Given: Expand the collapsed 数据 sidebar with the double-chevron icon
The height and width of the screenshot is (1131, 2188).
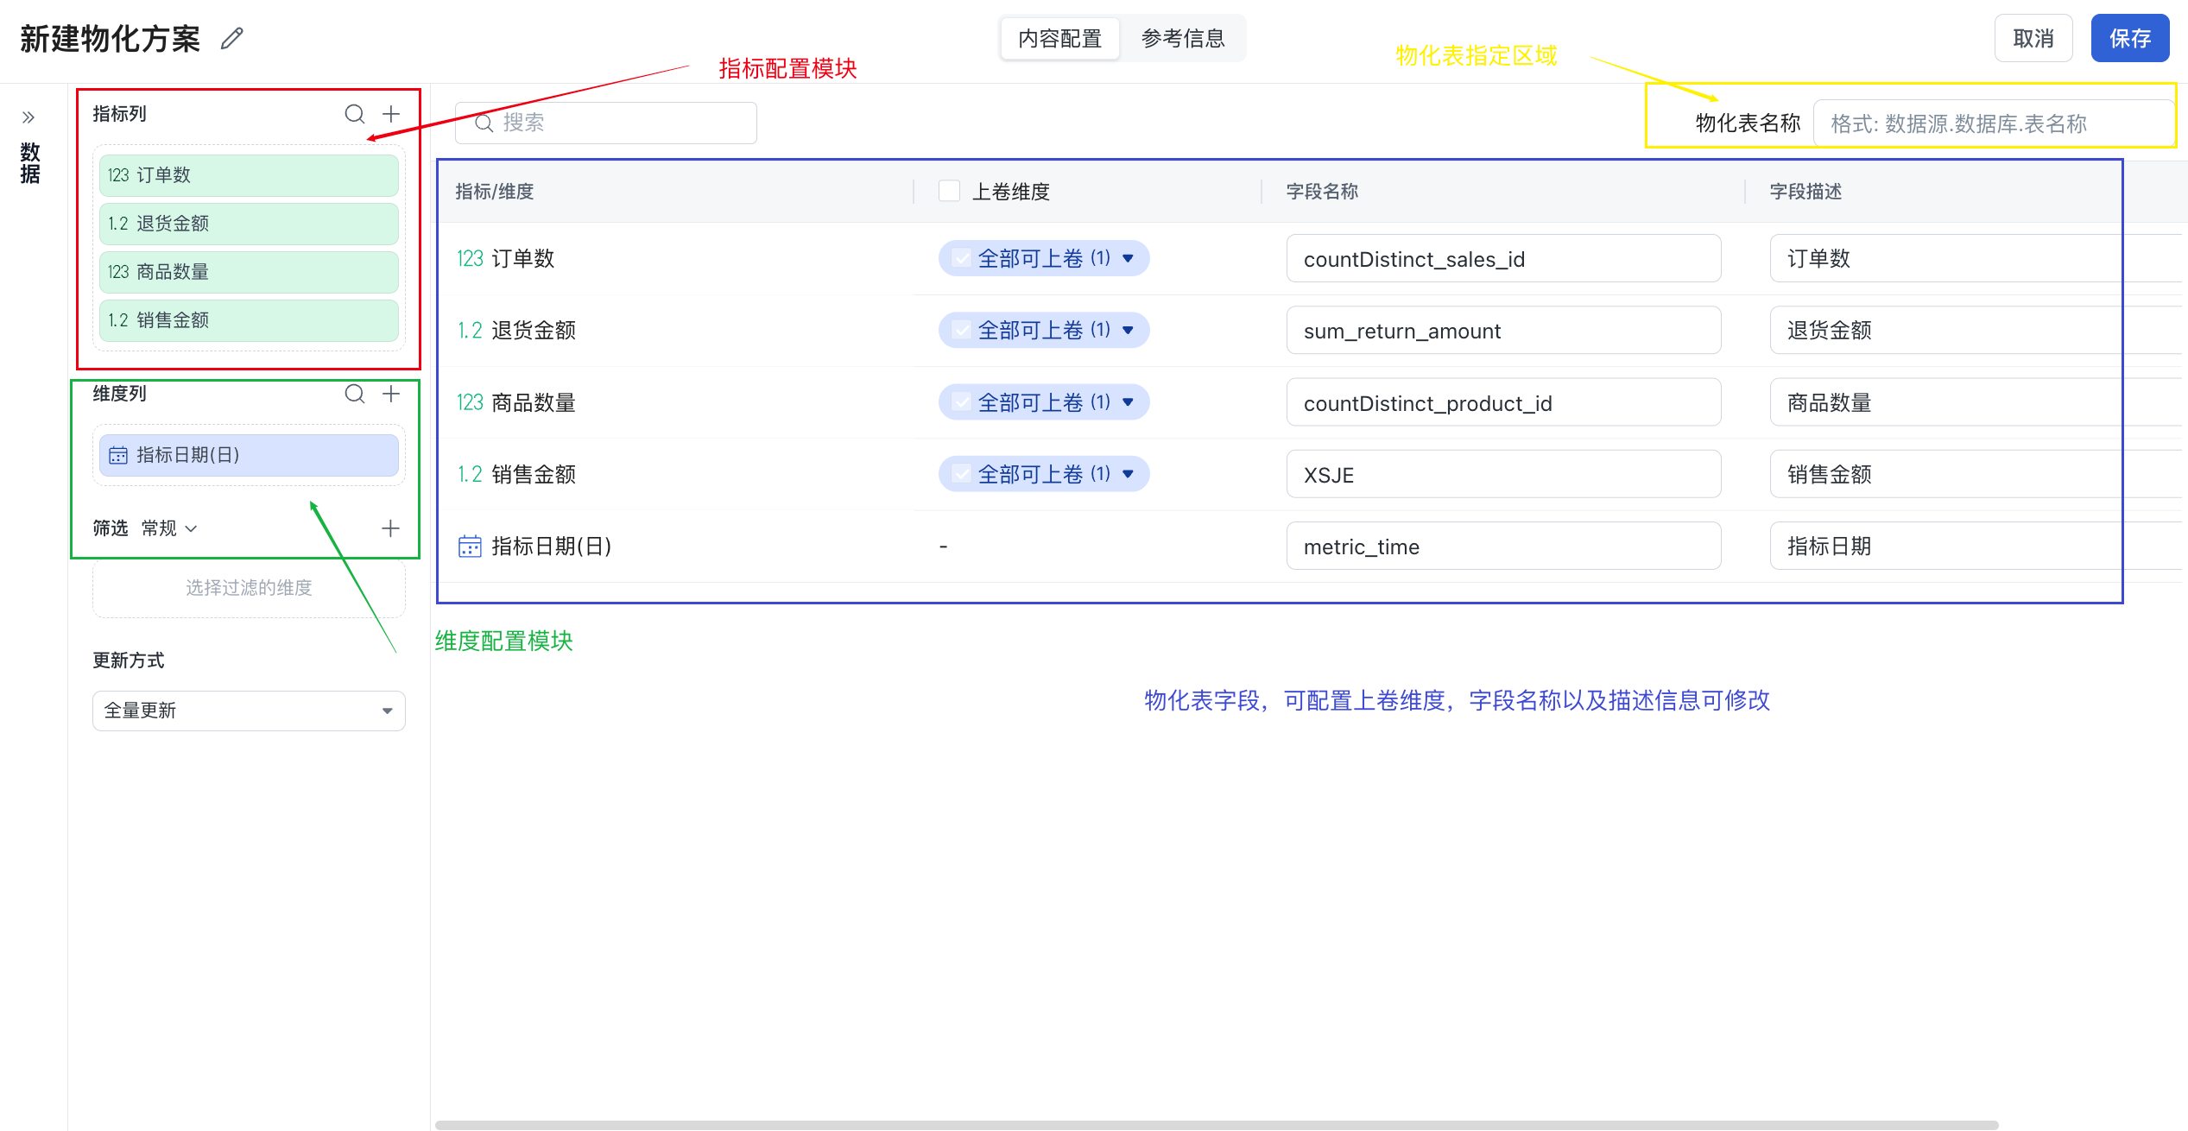Looking at the screenshot, I should (28, 117).
